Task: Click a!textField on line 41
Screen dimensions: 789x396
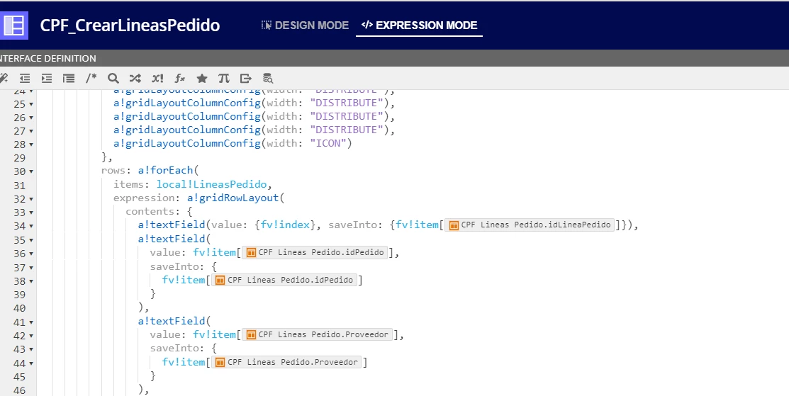Action: coord(172,321)
